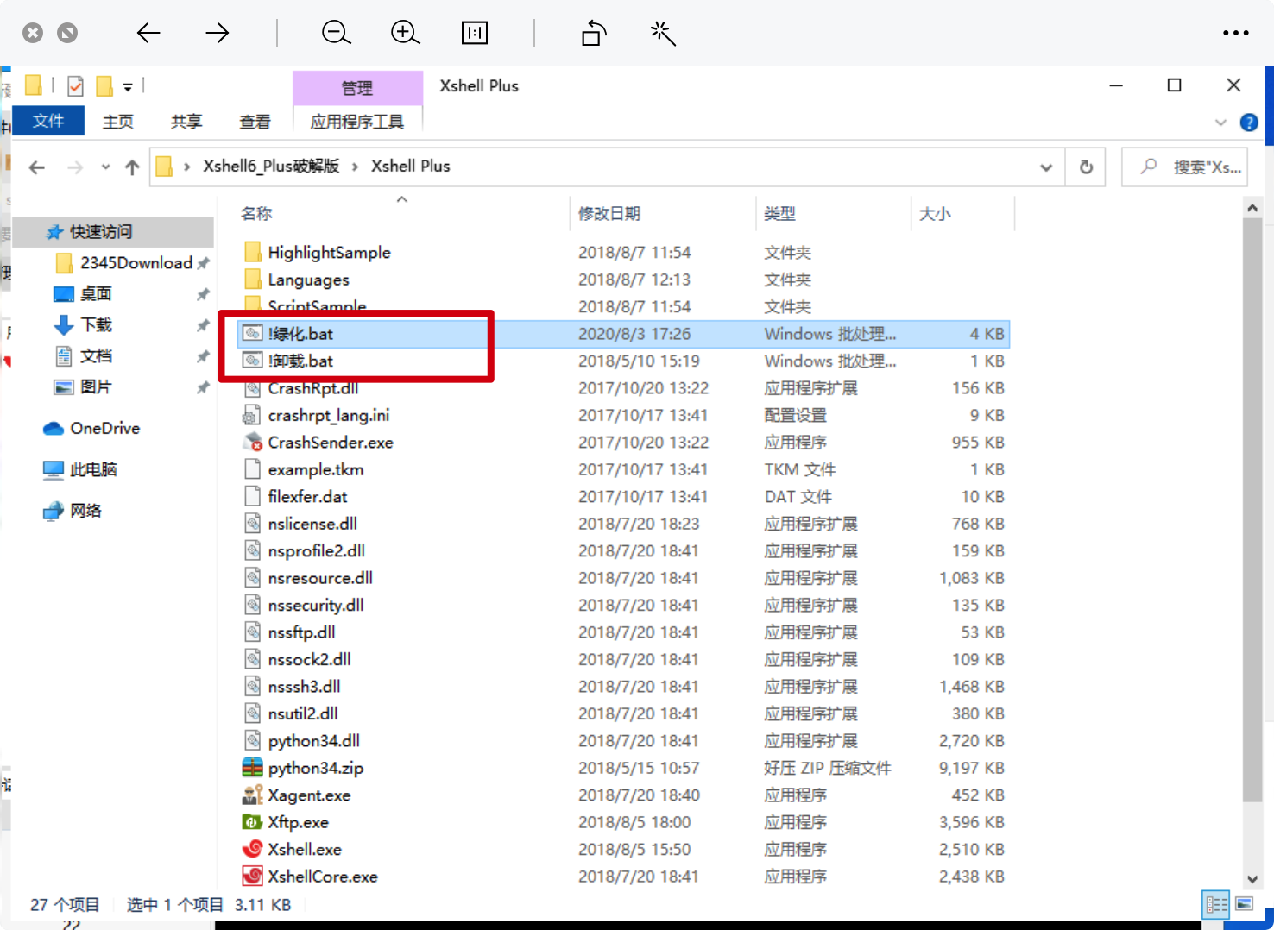1274x930 pixels.
Task: Click the zoom in magnifier icon
Action: click(405, 33)
